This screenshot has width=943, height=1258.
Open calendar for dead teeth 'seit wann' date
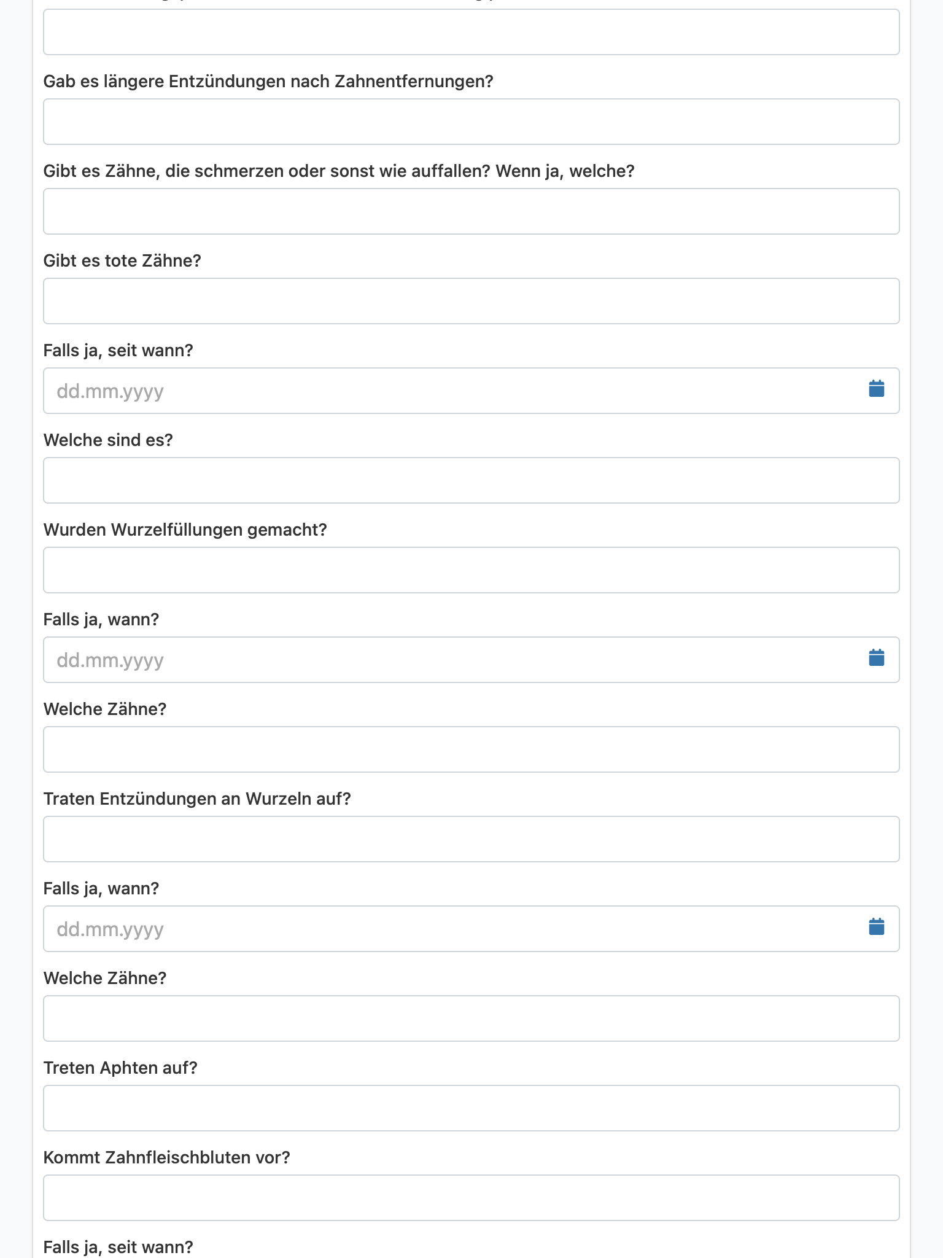pos(876,389)
